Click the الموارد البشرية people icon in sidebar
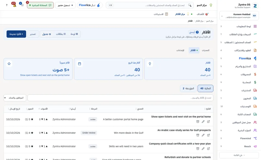 pyautogui.click(x=255, y=130)
